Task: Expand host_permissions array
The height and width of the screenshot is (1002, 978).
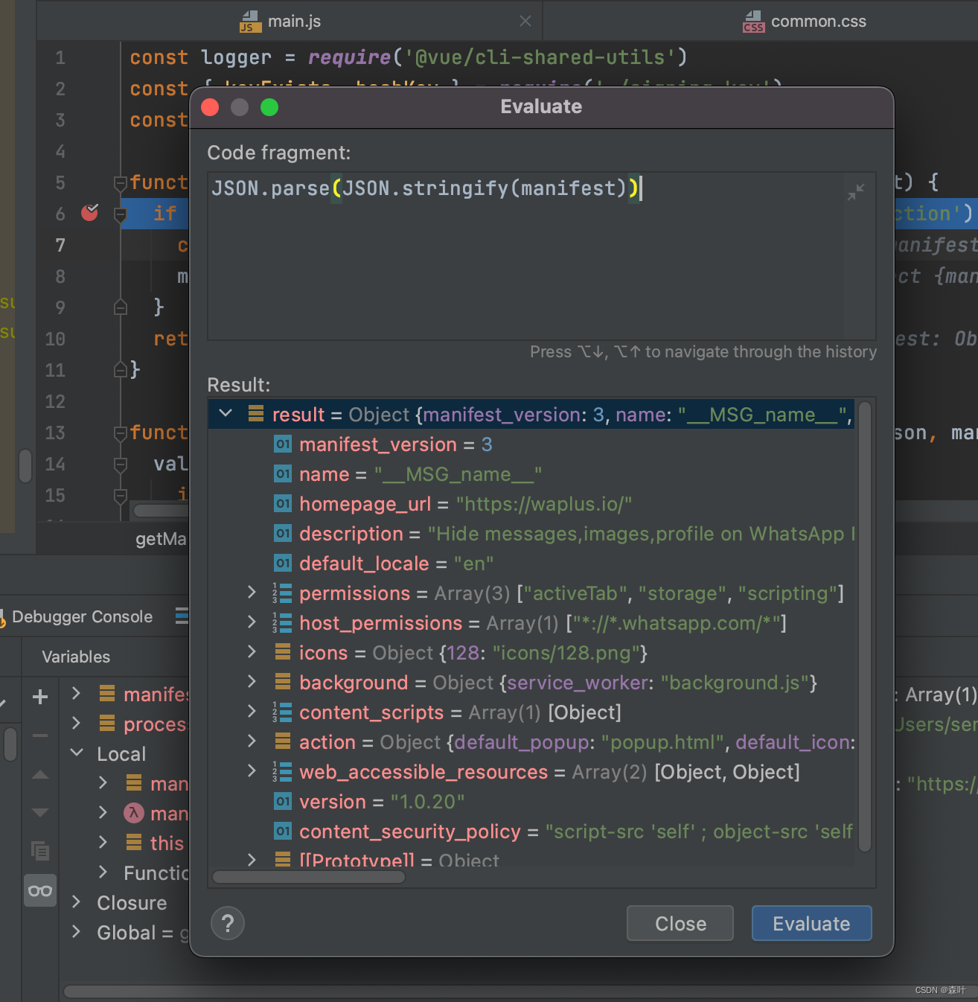Action: coord(252,622)
